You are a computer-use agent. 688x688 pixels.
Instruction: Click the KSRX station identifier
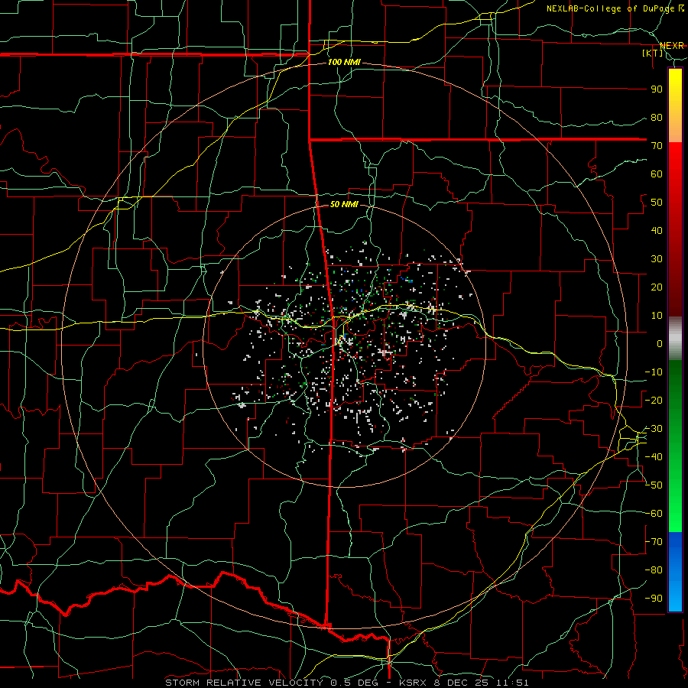[413, 683]
